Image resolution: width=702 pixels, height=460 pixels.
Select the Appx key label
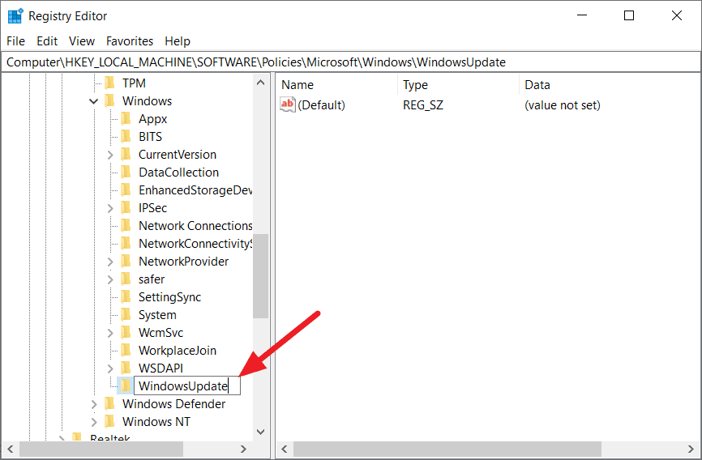pos(152,119)
